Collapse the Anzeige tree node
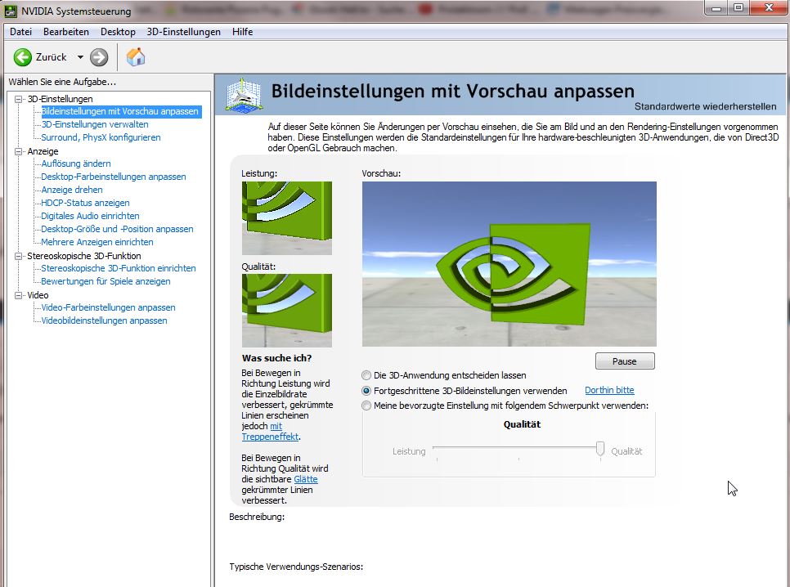 (19, 151)
